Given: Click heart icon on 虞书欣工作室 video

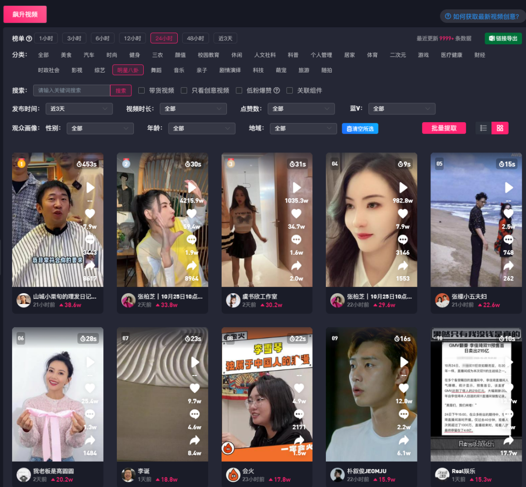Looking at the screenshot, I should pyautogui.click(x=296, y=214).
